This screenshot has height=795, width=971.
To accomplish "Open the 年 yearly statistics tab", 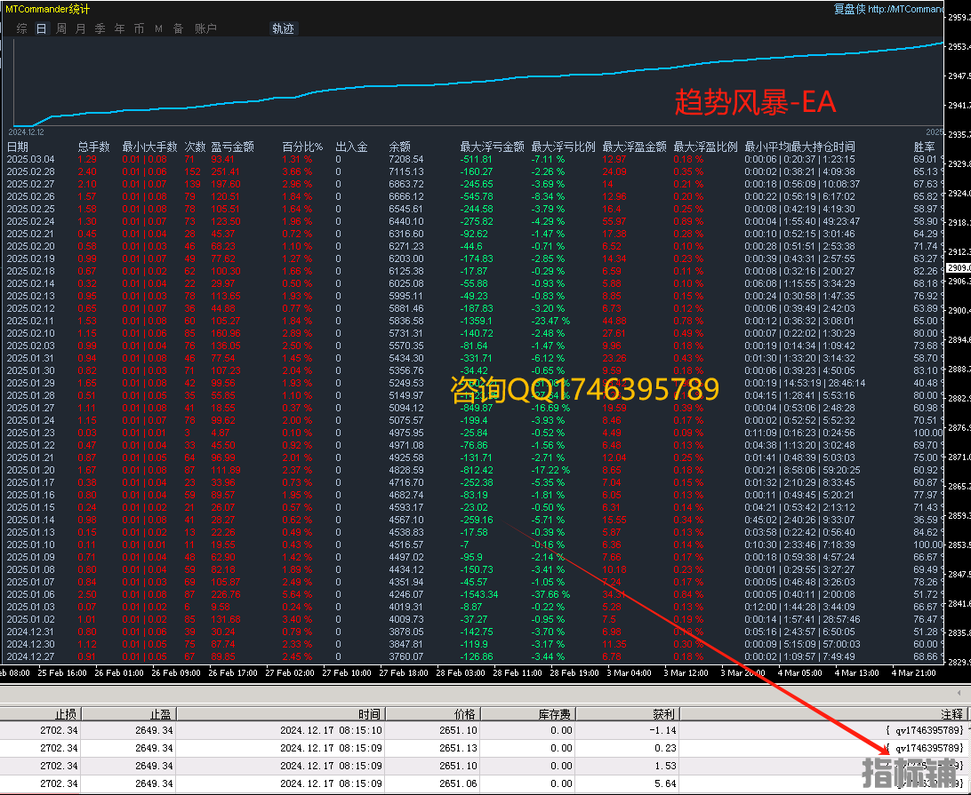I will pos(119,28).
